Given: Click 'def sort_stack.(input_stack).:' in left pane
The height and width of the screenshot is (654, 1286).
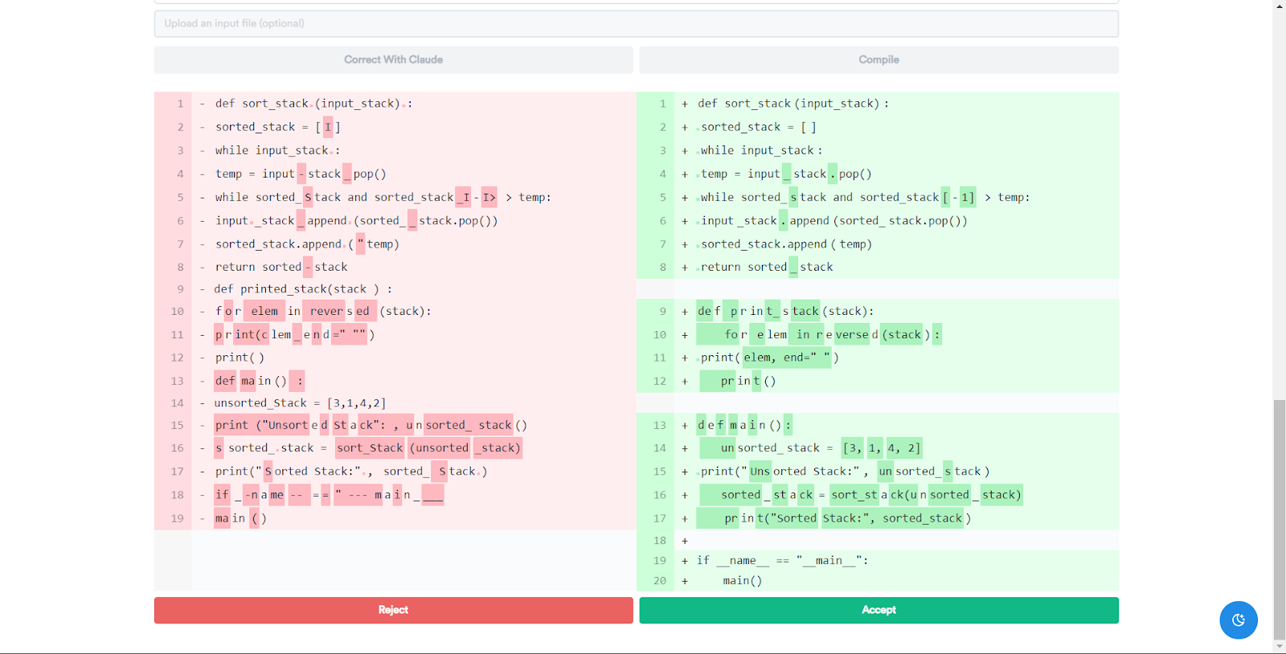Looking at the screenshot, I should [x=313, y=104].
